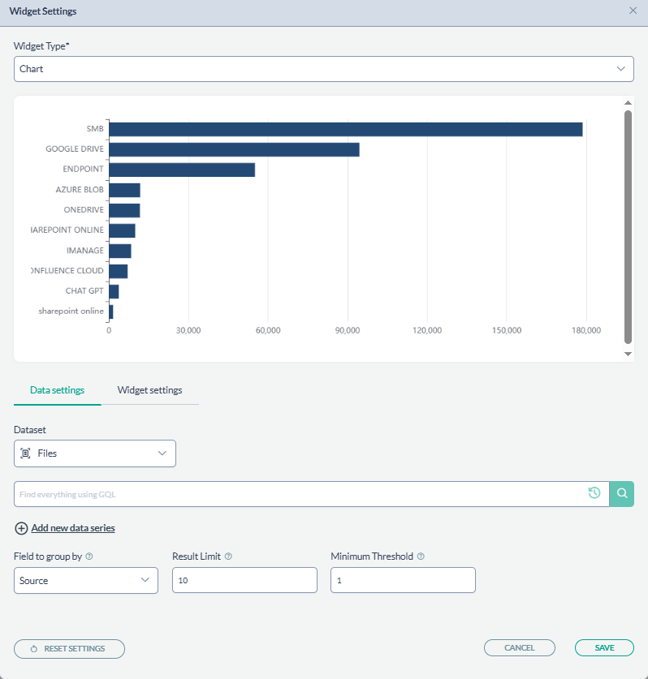
Task: Click the plus icon for new data series
Action: coord(21,528)
